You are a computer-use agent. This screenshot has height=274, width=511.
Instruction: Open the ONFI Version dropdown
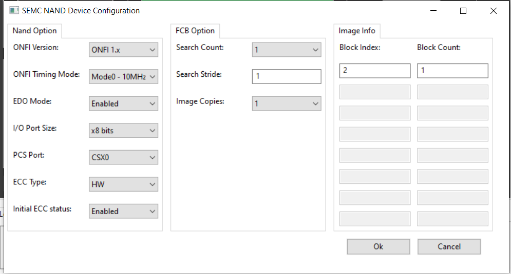tap(123, 50)
